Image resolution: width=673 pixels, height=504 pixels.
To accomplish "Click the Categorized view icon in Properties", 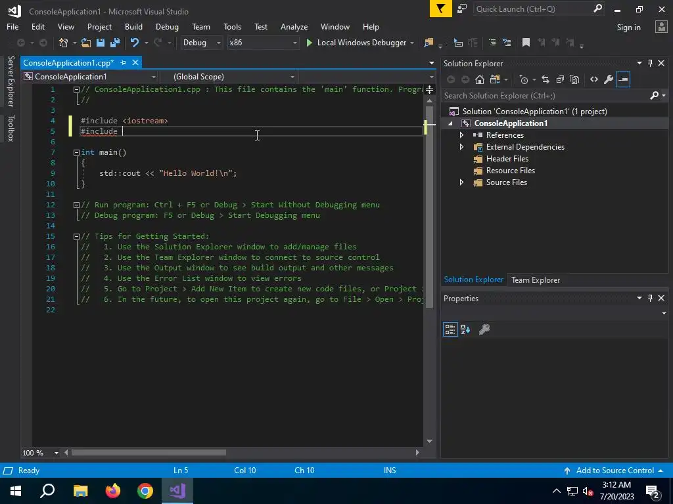I will coord(450,329).
